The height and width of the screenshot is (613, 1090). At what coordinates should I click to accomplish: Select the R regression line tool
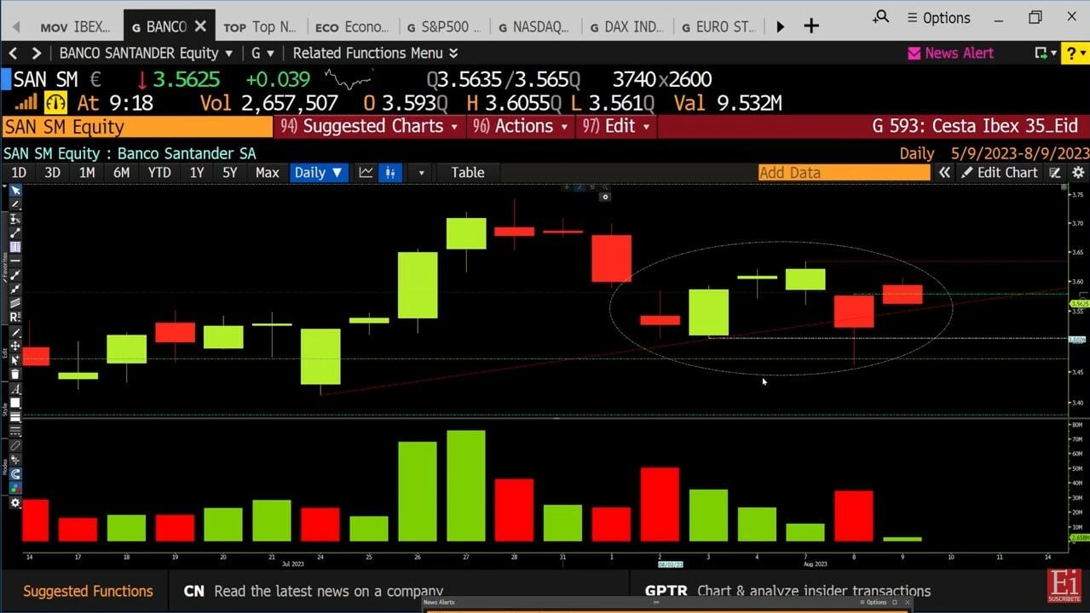click(x=15, y=317)
